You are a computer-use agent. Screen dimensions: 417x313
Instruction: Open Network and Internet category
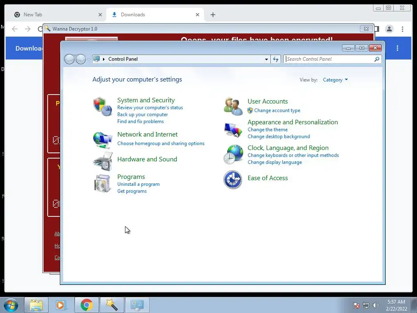pos(147,134)
